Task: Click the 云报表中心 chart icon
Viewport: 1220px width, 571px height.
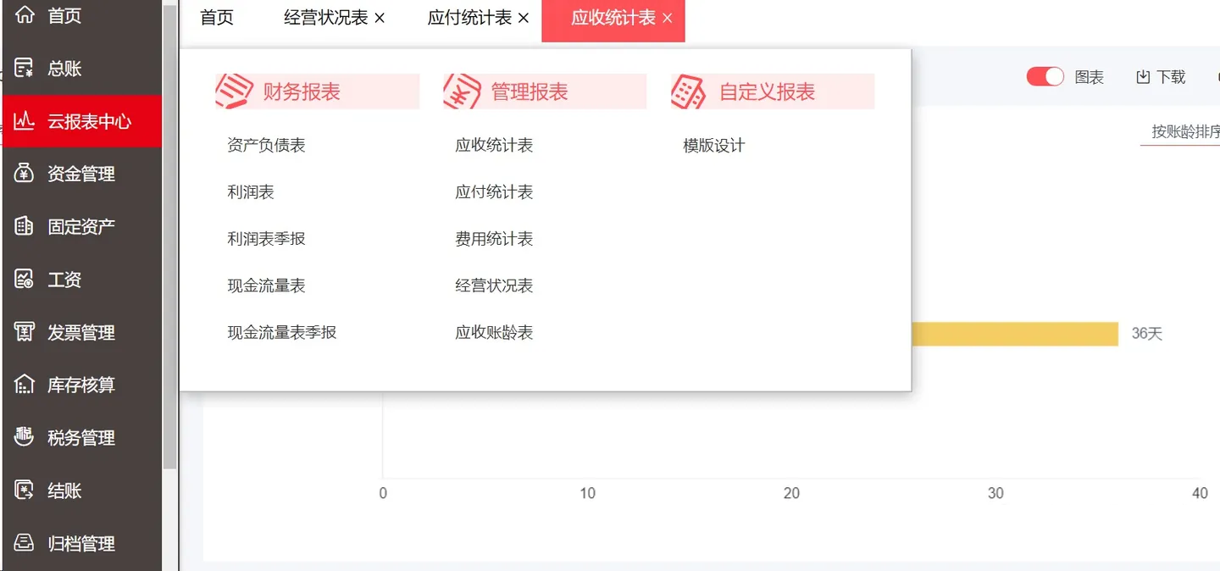Action: tap(25, 121)
